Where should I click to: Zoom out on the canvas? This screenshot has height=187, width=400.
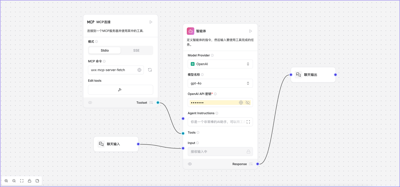pyautogui.click(x=14, y=181)
